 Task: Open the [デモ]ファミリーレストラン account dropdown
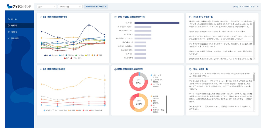point(245,6)
